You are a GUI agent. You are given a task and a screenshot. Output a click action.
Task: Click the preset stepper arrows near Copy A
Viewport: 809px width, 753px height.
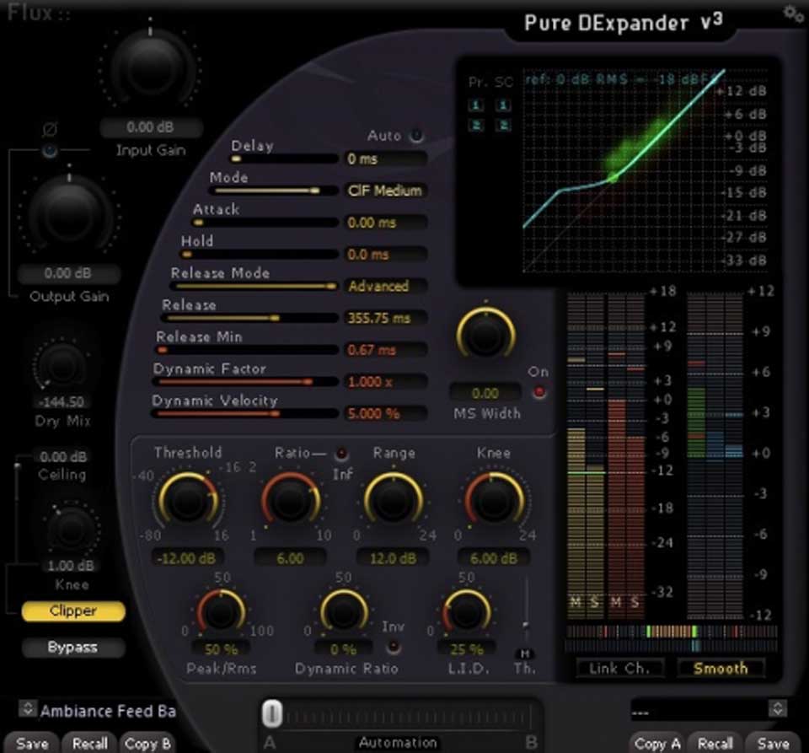click(x=778, y=709)
